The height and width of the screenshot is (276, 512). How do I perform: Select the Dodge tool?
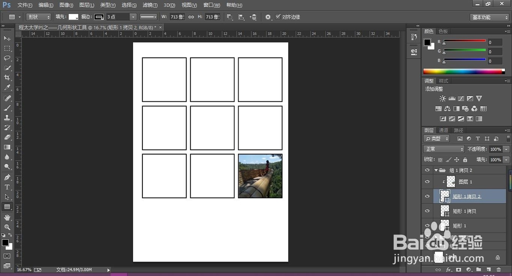(x=7, y=167)
